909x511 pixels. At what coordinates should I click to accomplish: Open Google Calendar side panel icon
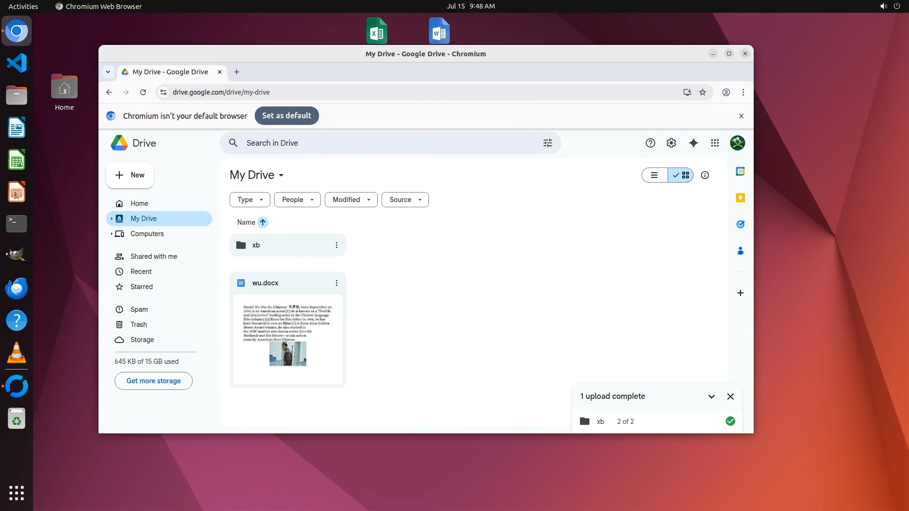tap(740, 171)
